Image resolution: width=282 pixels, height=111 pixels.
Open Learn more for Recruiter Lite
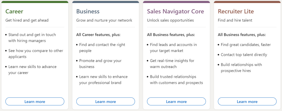[x=247, y=101]
